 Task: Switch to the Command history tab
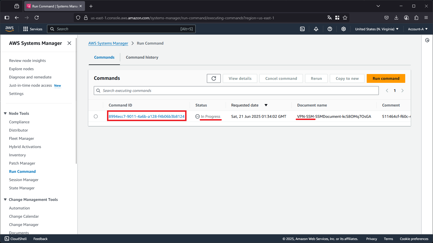142,57
